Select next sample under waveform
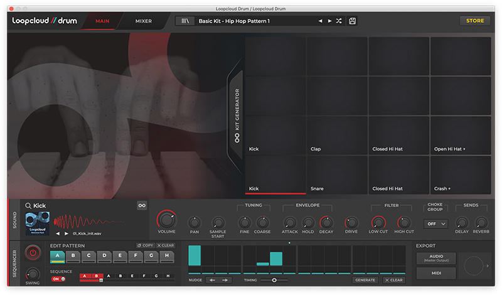Screen dimensions: 502x295 point(67,233)
